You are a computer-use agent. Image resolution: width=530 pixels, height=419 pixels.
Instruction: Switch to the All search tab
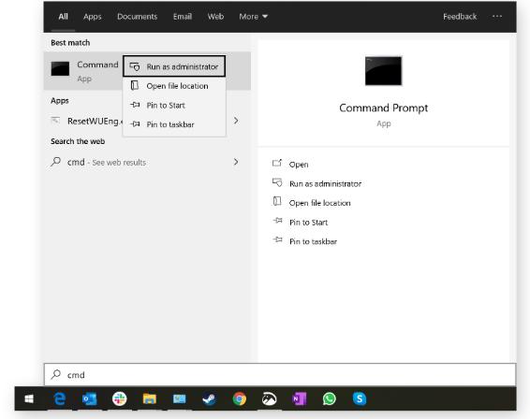coord(63,16)
